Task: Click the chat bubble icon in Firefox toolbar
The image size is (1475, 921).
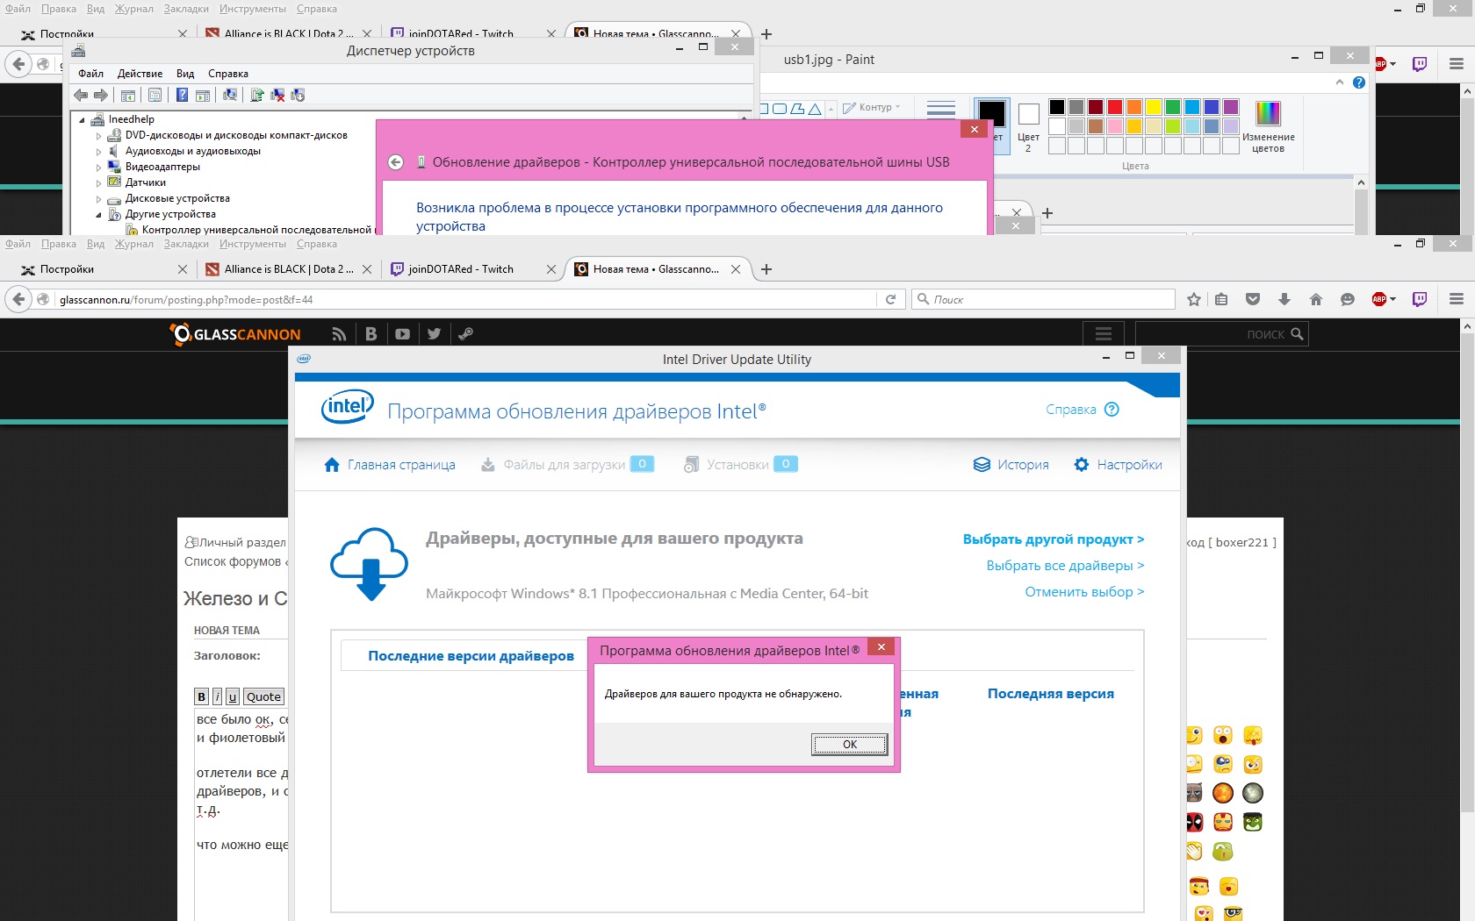Action: (1348, 299)
